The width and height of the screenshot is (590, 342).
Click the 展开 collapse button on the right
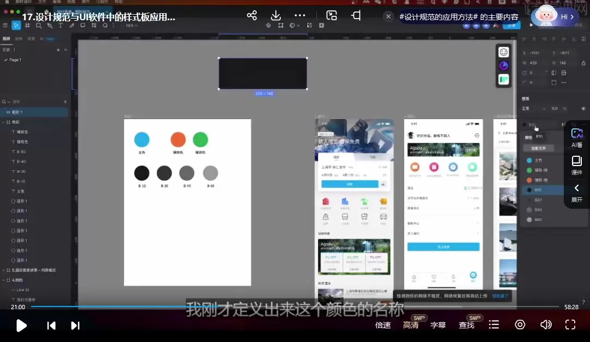pos(576,194)
